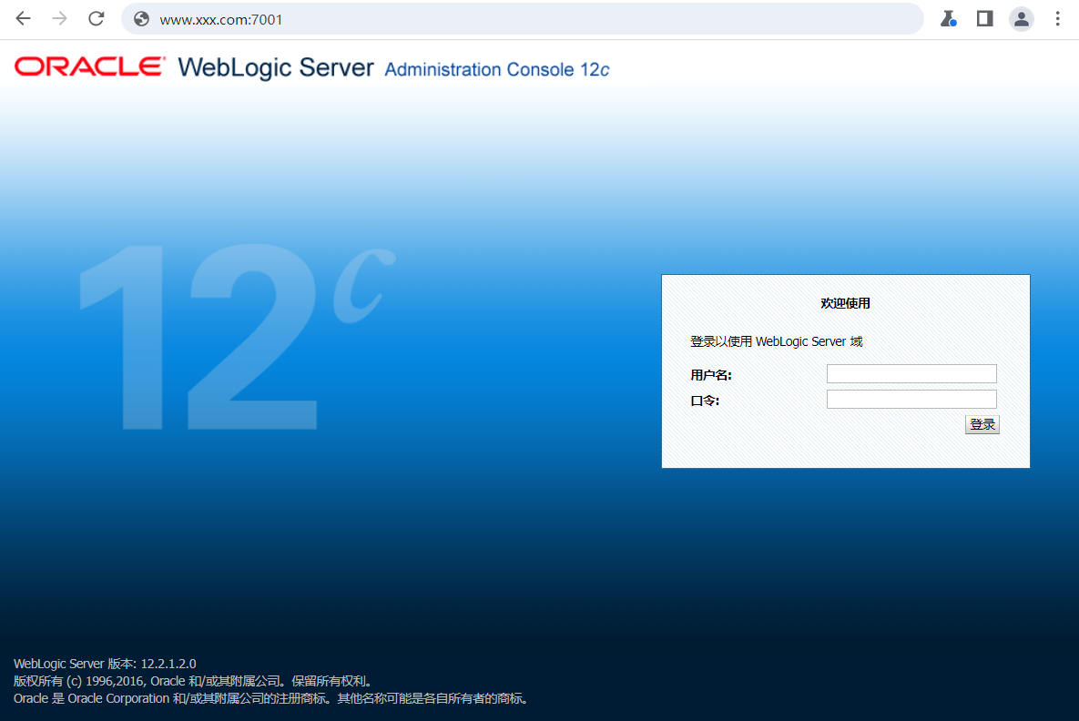Click the browser back navigation arrow
This screenshot has height=721, width=1079.
click(x=23, y=18)
